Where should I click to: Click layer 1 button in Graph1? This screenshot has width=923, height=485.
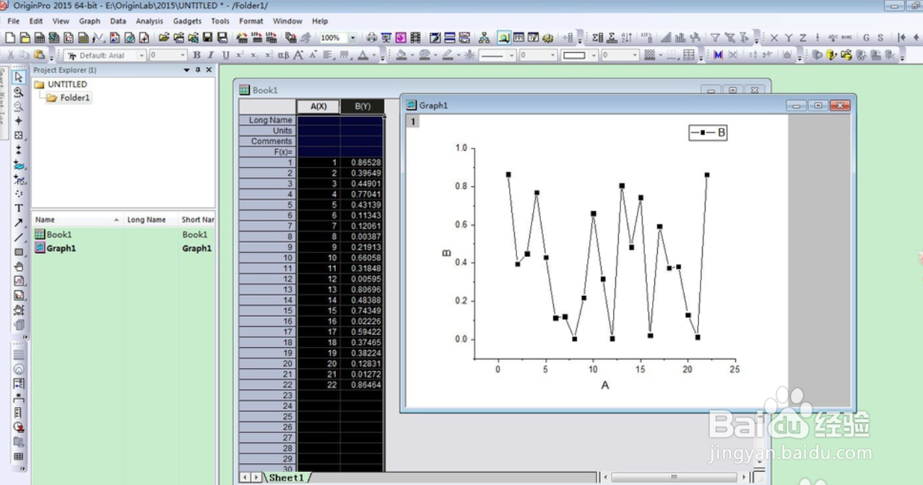pyautogui.click(x=413, y=121)
